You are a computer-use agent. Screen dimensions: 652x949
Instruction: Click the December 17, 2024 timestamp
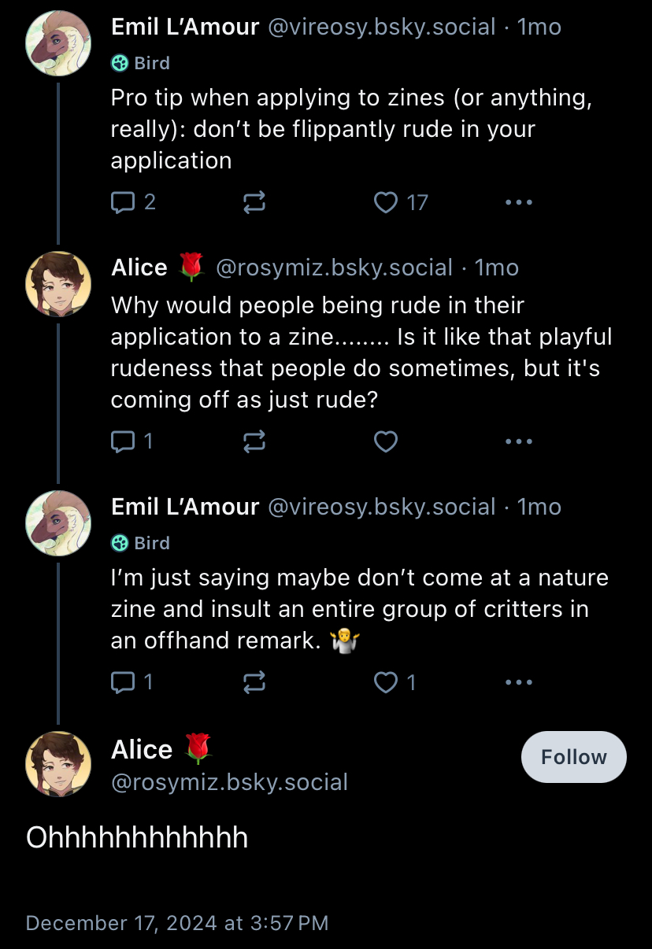(177, 923)
